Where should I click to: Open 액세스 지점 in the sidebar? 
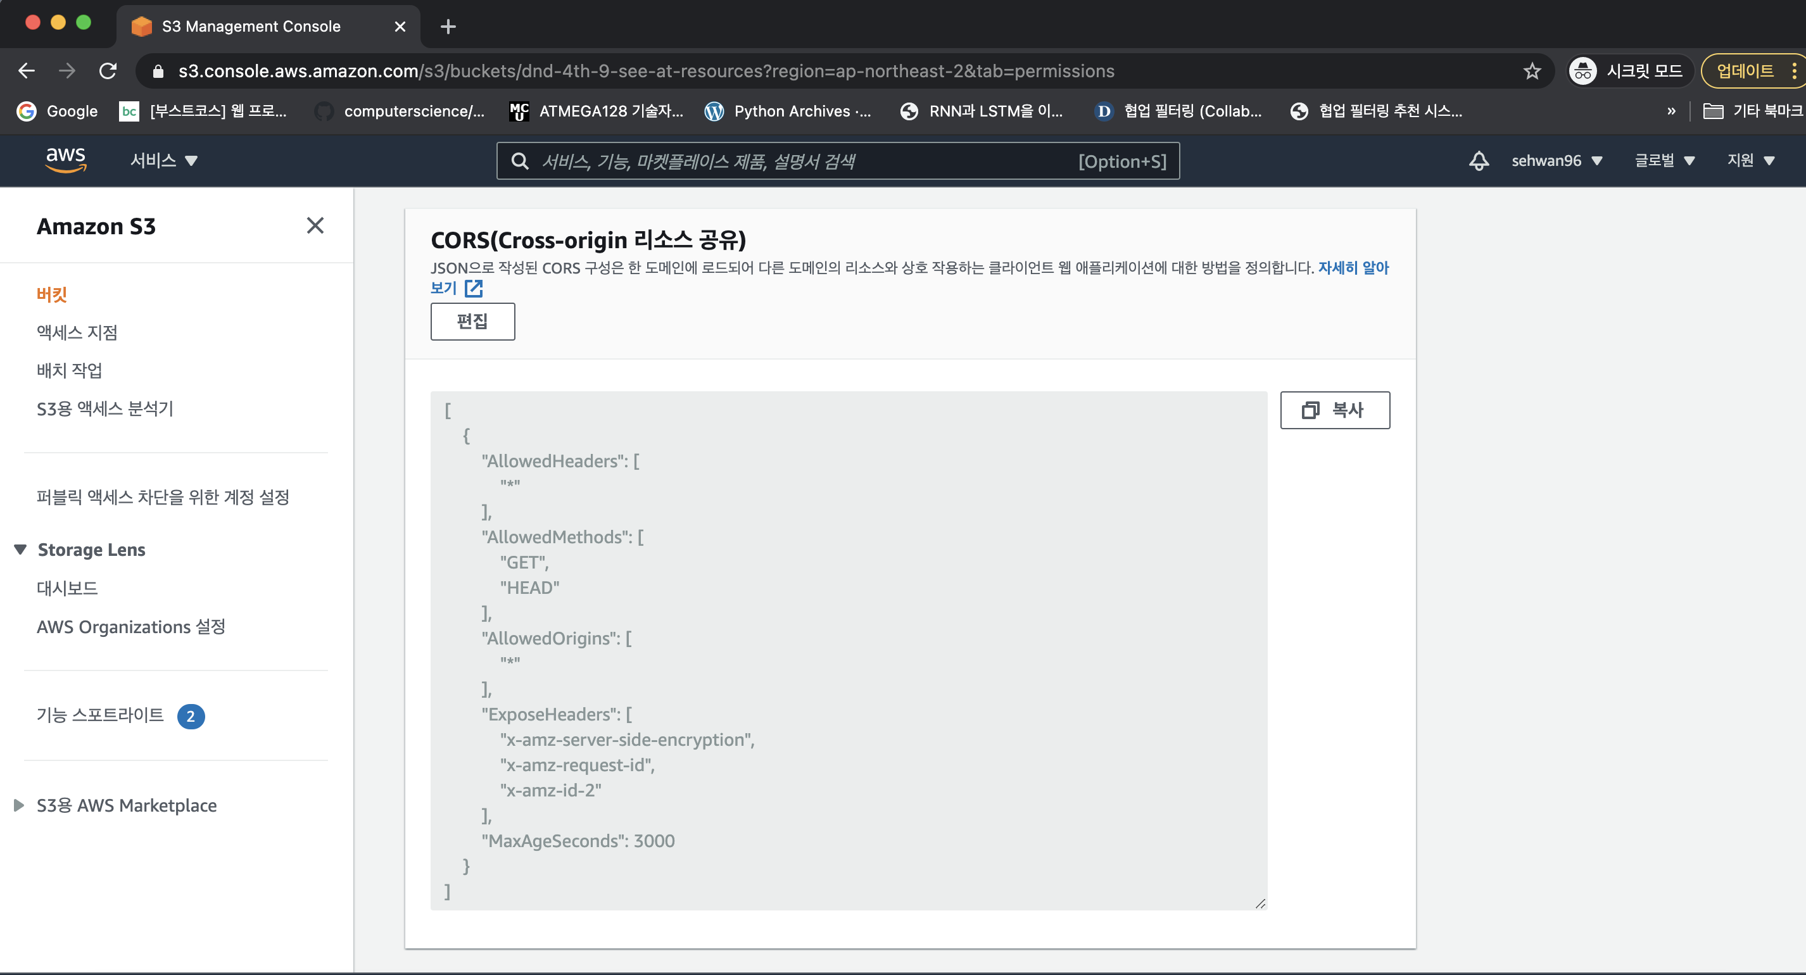tap(77, 332)
